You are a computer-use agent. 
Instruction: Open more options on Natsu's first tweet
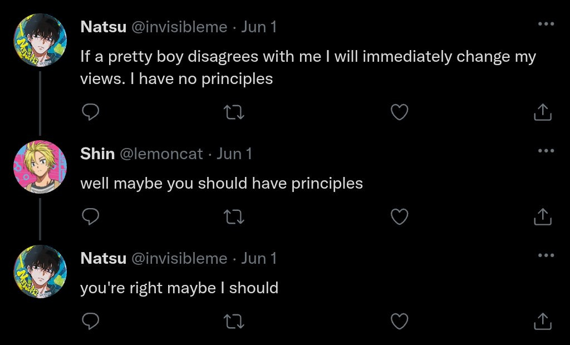[546, 24]
